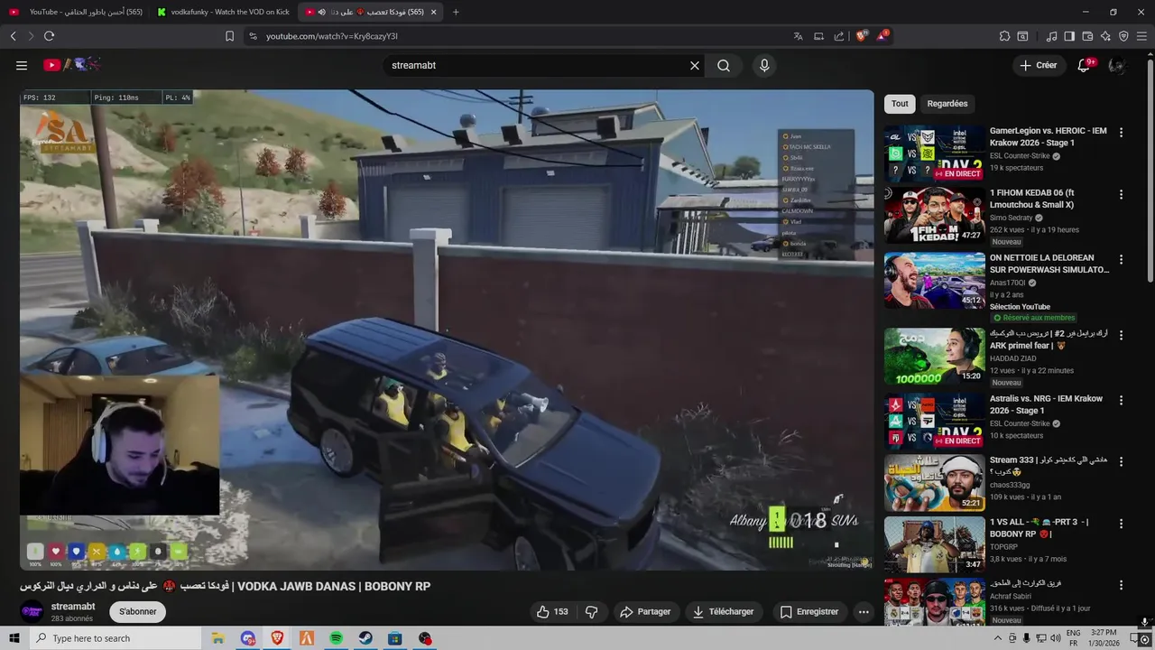The width and height of the screenshot is (1155, 650).
Task: Open a new browser tab
Action: 456,12
